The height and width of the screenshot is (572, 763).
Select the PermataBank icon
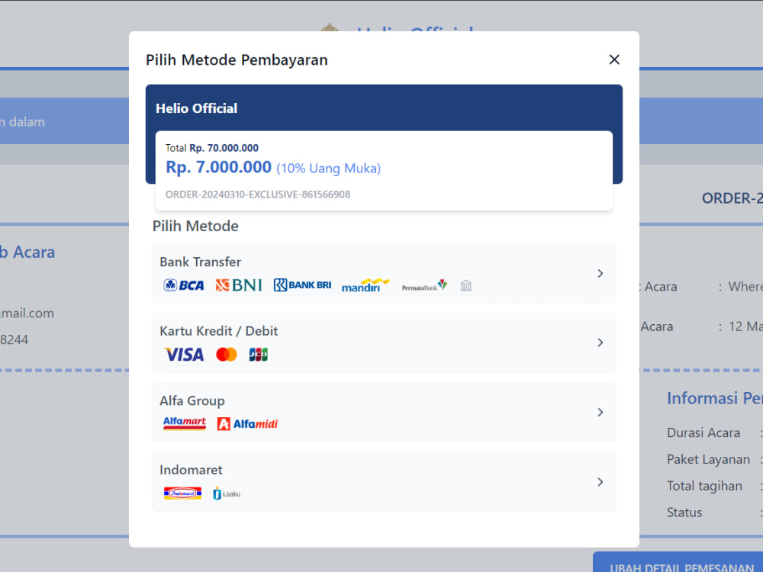click(x=424, y=284)
